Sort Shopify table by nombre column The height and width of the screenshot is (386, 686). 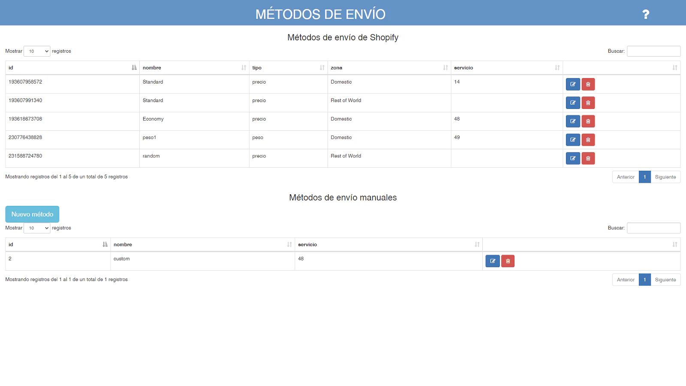tap(194, 68)
